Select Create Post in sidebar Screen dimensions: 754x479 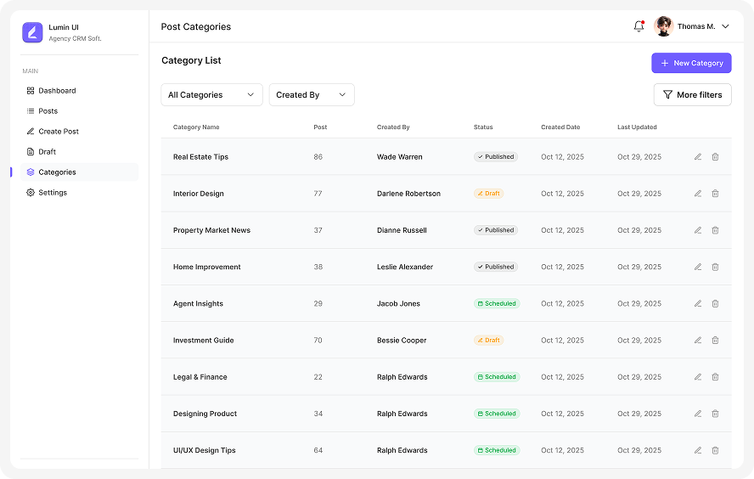[x=58, y=132]
